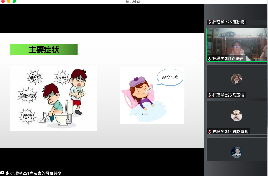Click muted mic icon beside 护理学224班赵海延
The height and width of the screenshot is (176, 268).
(x=209, y=132)
